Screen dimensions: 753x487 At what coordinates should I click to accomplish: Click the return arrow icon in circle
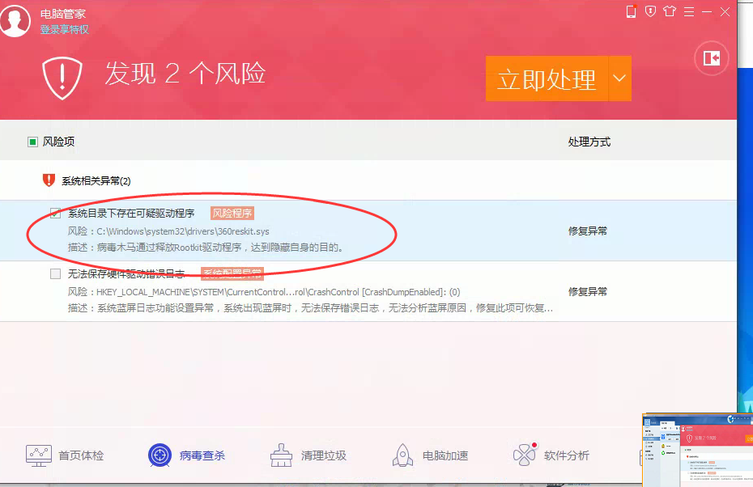pyautogui.click(x=712, y=57)
